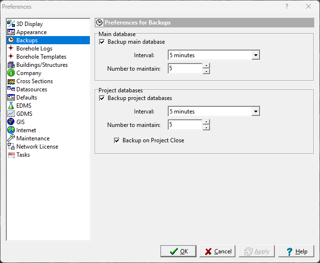Click the Cross Sections icon
This screenshot has width=320, height=263.
coord(11,81)
